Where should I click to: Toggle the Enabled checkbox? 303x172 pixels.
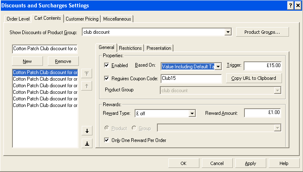tap(107, 65)
